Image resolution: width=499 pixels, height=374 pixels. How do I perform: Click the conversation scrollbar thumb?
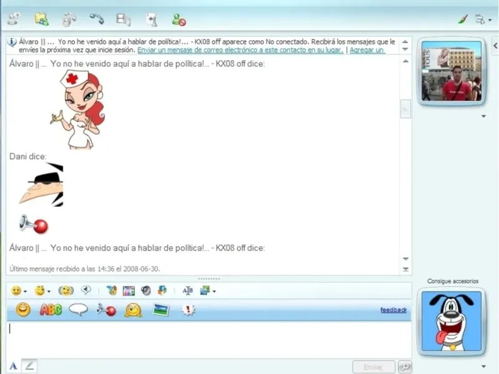click(405, 109)
